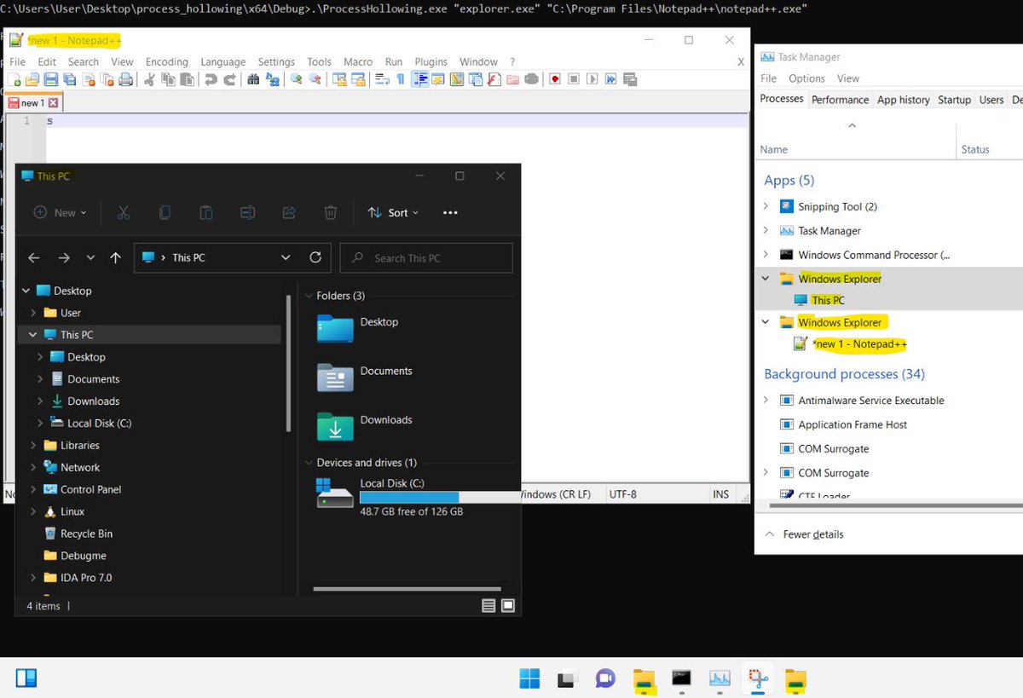Click the Status column header in Task Manager

pos(975,149)
